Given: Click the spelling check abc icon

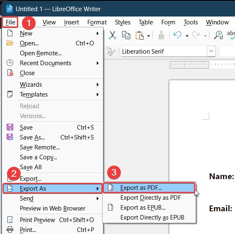Looking at the screenshot, I should [231, 35].
